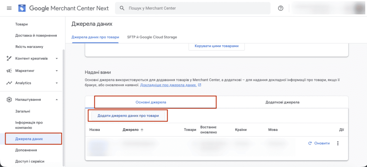Viewport: 367px width, 167px height.
Task: Click Керувати цими товарами button
Action: click(216, 46)
